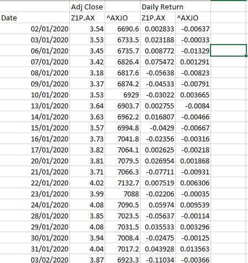Select date cell 31/01/2020
The height and width of the screenshot is (263, 248).
[x=35, y=249]
